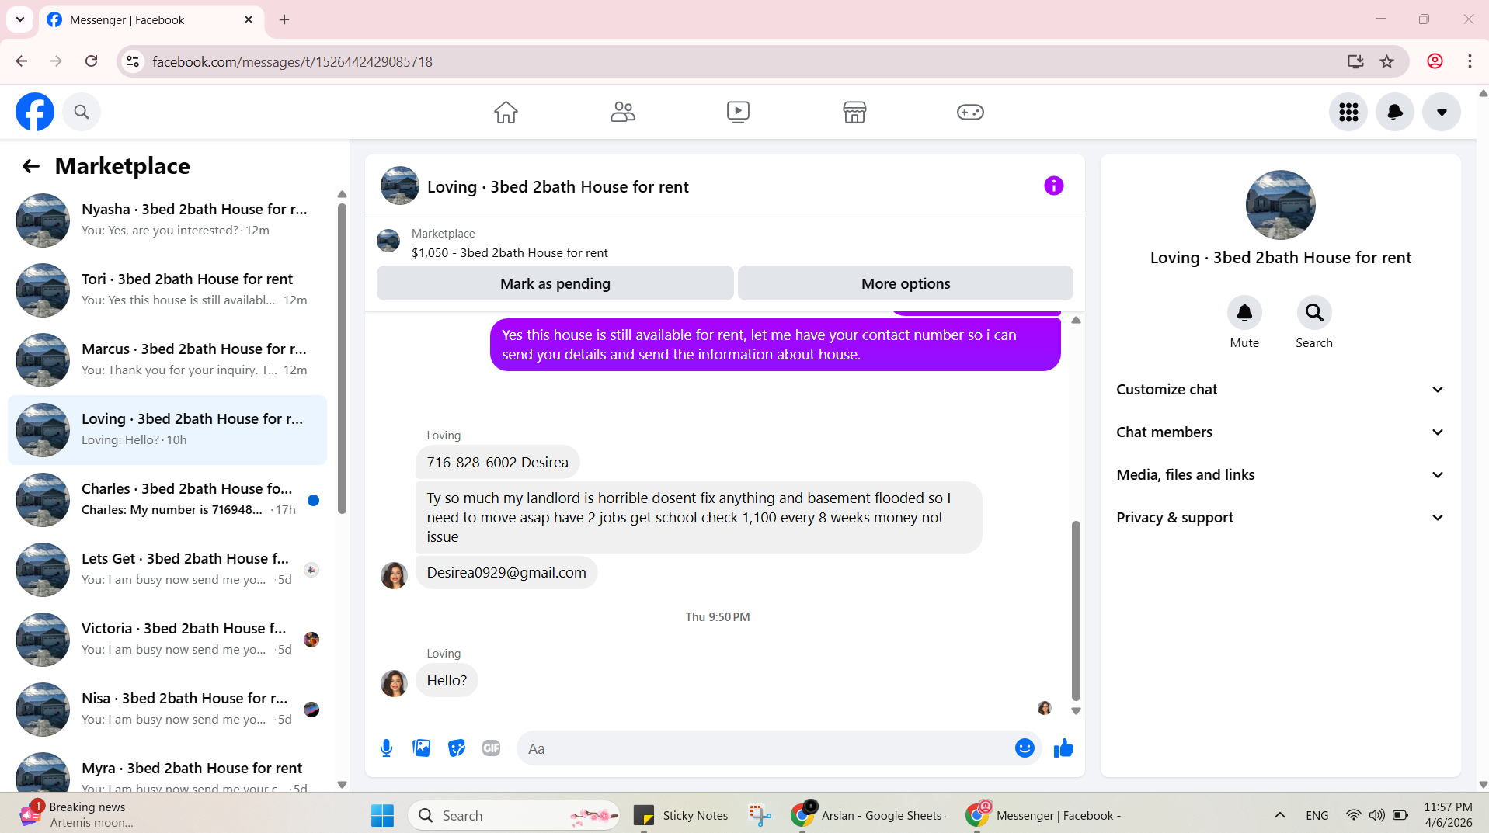Open the Friends icon in top navigation
Screen dimensions: 1489x833
pyautogui.click(x=622, y=112)
